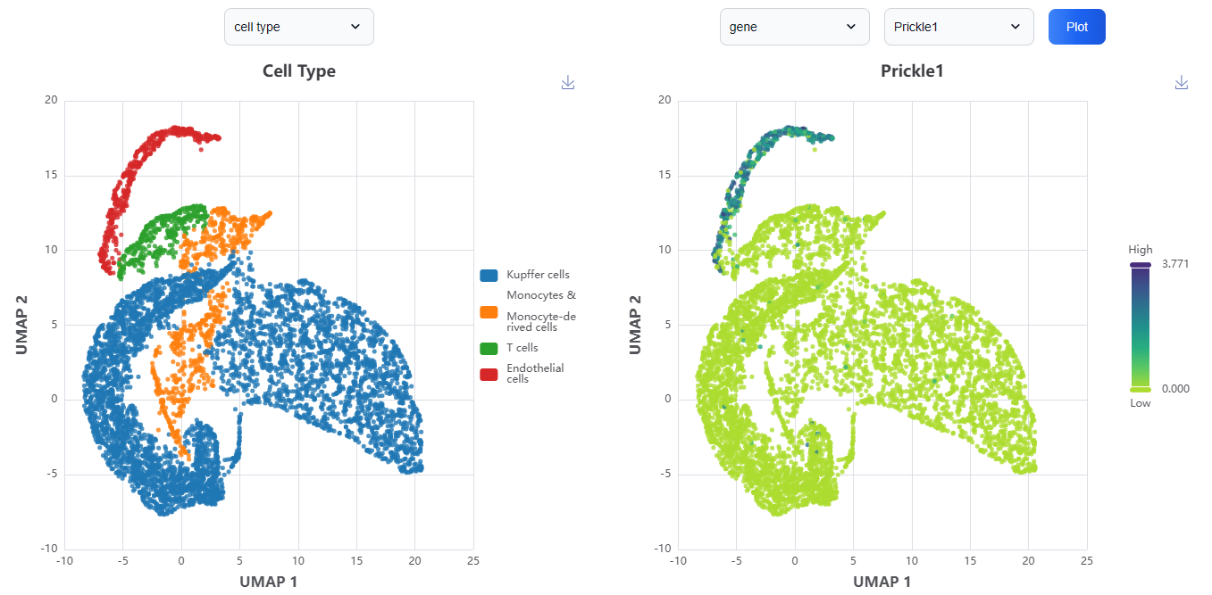Open the gene category dropdown

pos(793,27)
